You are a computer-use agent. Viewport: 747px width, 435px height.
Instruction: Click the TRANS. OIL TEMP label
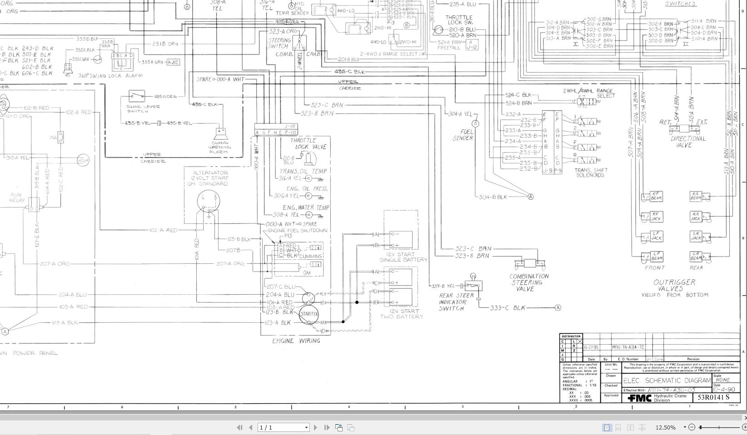303,171
